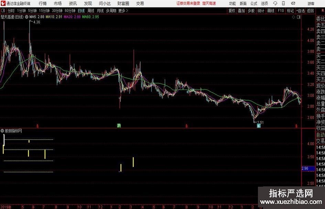Switch to the 30分钟 period tab

57,11
